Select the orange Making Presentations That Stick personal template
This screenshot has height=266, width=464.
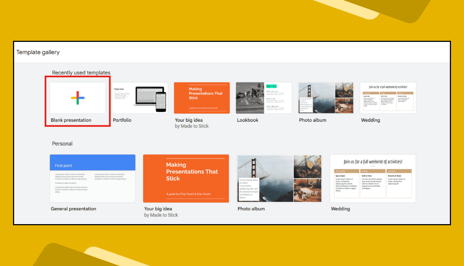point(186,178)
